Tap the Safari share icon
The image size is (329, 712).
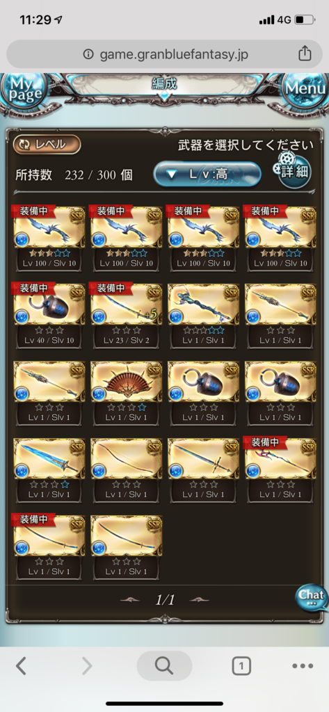click(x=305, y=54)
